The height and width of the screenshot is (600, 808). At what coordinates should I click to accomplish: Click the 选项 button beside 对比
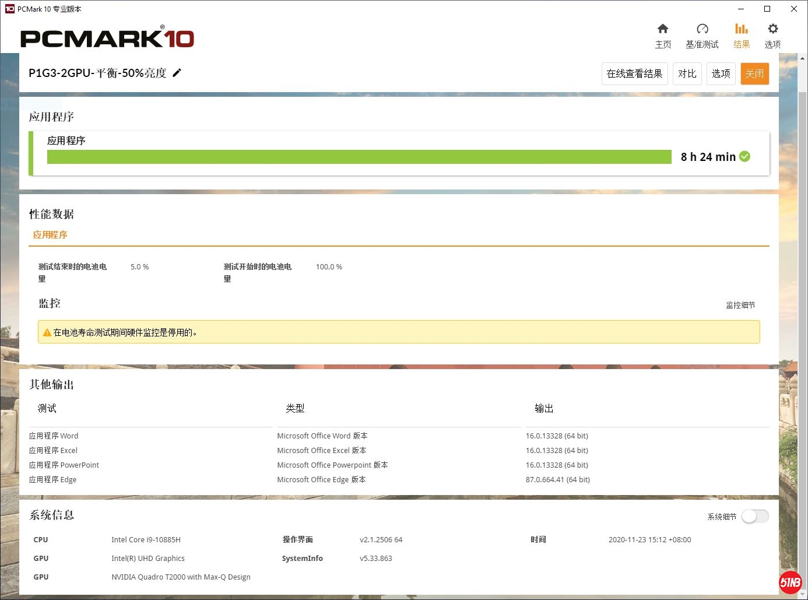[721, 73]
